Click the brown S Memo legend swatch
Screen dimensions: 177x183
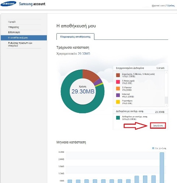[118, 75]
